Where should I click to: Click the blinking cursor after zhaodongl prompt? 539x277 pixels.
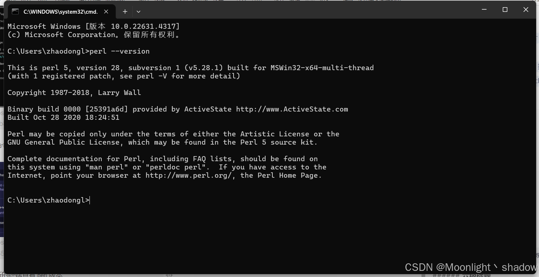click(x=89, y=200)
